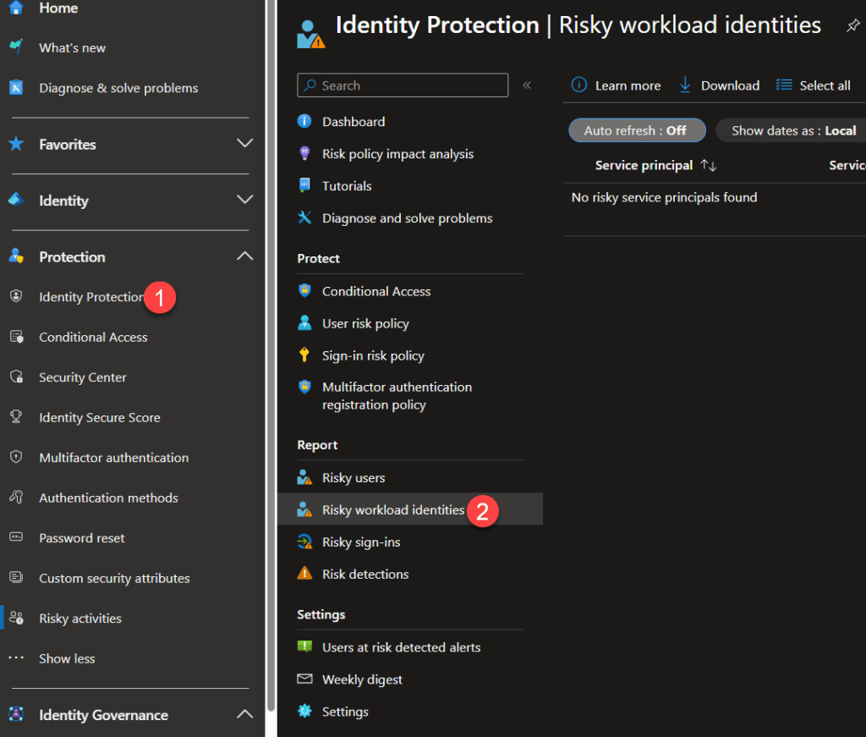Click the Identity diamond icon

tap(16, 200)
